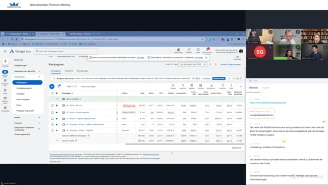Click the three-dot menu on budget recommendation
Viewport: 328px width, 185px height.
tap(229, 78)
